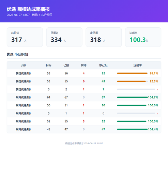168x171 pixels.
Task: Click the 92.5% progress bar for 簇锦优选4队
Action: click(x=133, y=81)
